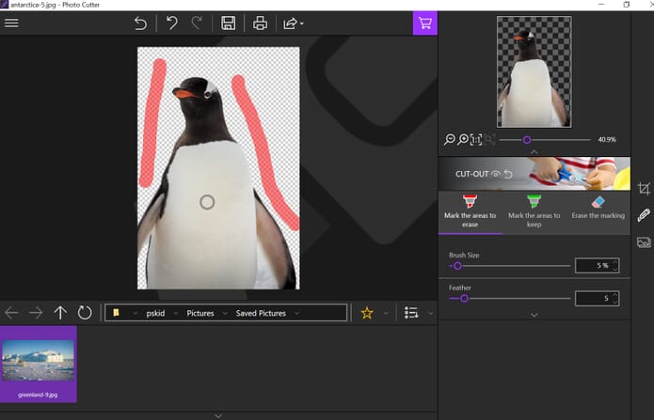Open the cut-out marker tool in sidebar
This screenshot has width=654, height=420.
point(644,215)
